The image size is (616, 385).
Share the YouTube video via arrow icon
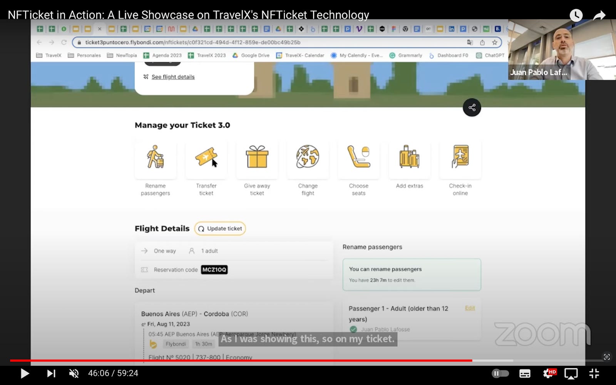click(x=599, y=15)
